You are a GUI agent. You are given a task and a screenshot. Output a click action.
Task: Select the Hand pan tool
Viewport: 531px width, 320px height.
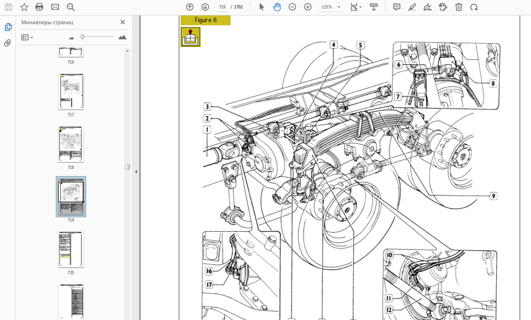click(277, 7)
